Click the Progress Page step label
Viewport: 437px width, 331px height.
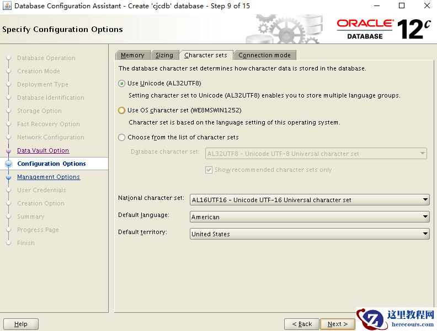pos(38,230)
